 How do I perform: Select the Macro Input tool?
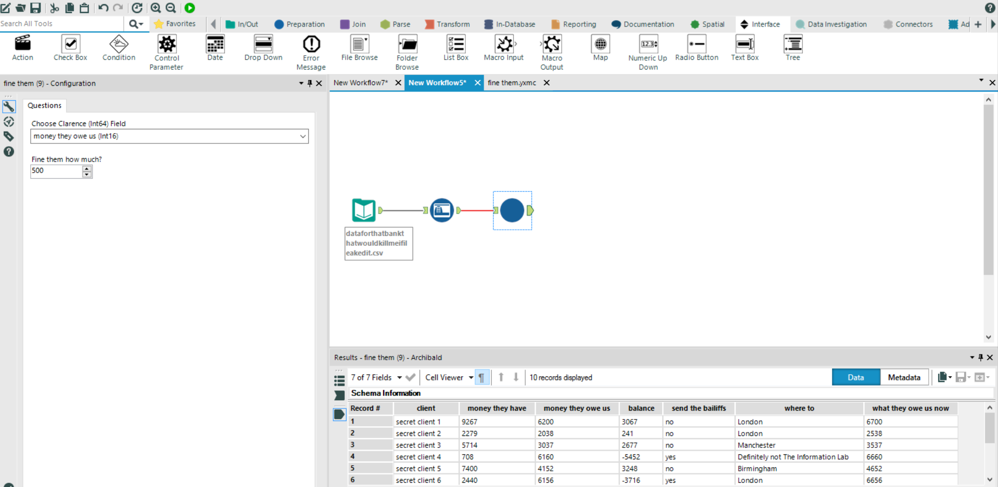point(503,48)
